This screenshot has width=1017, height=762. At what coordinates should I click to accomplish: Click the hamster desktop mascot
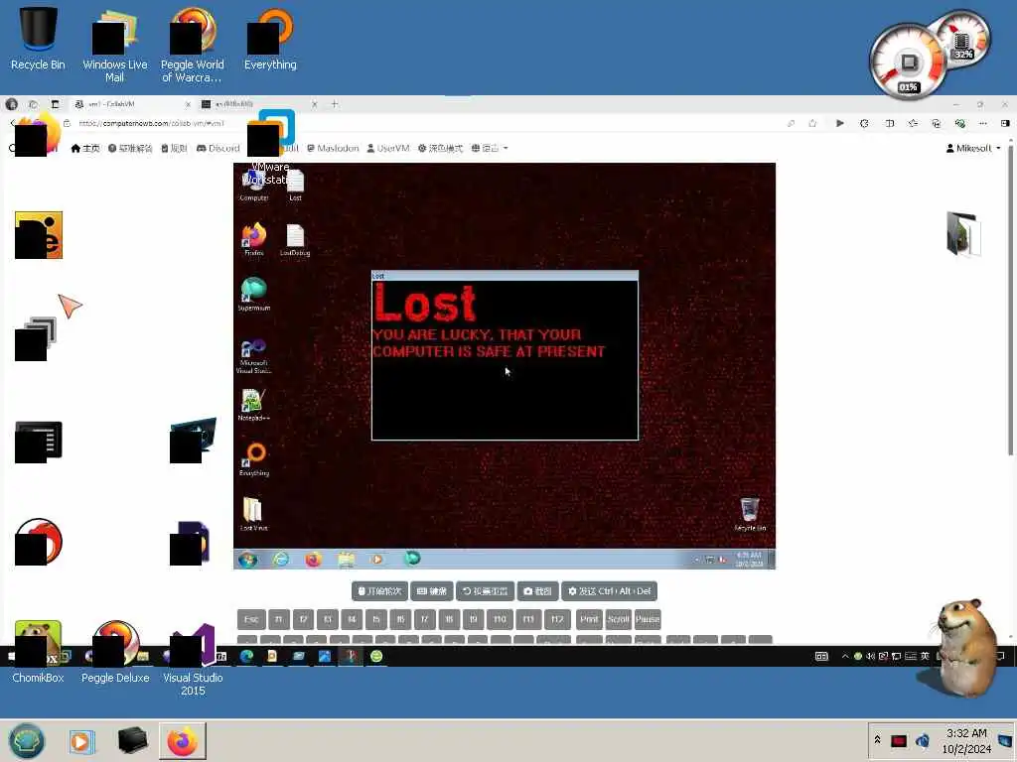pyautogui.click(x=964, y=648)
